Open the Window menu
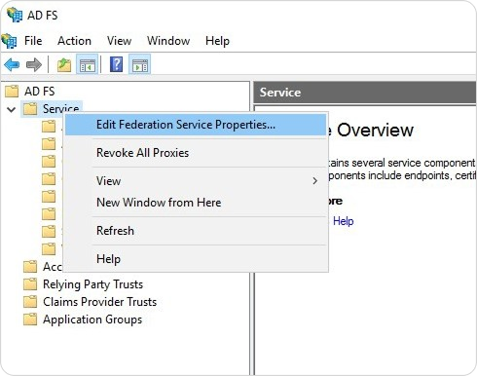 (168, 41)
